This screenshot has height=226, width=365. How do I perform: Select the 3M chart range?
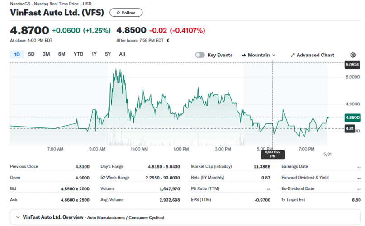click(46, 54)
